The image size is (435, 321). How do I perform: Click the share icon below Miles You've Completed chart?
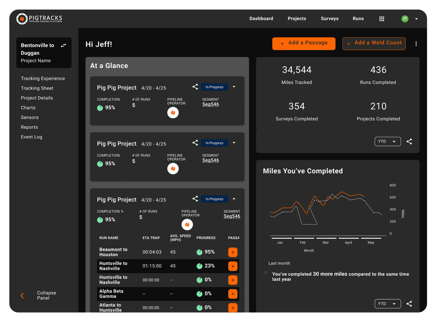tap(409, 304)
